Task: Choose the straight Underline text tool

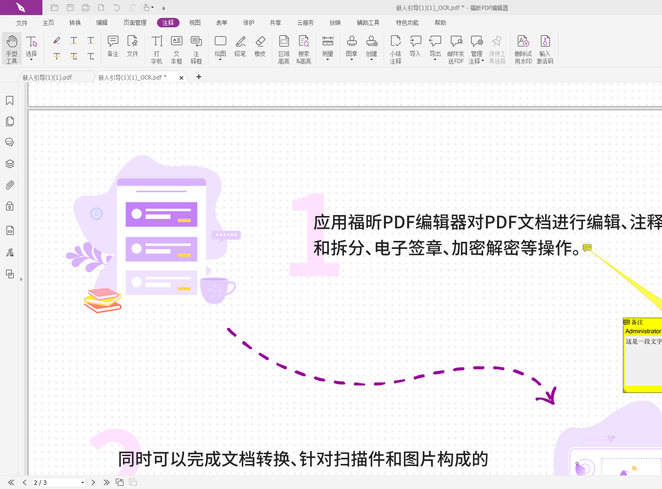Action: pyautogui.click(x=91, y=40)
